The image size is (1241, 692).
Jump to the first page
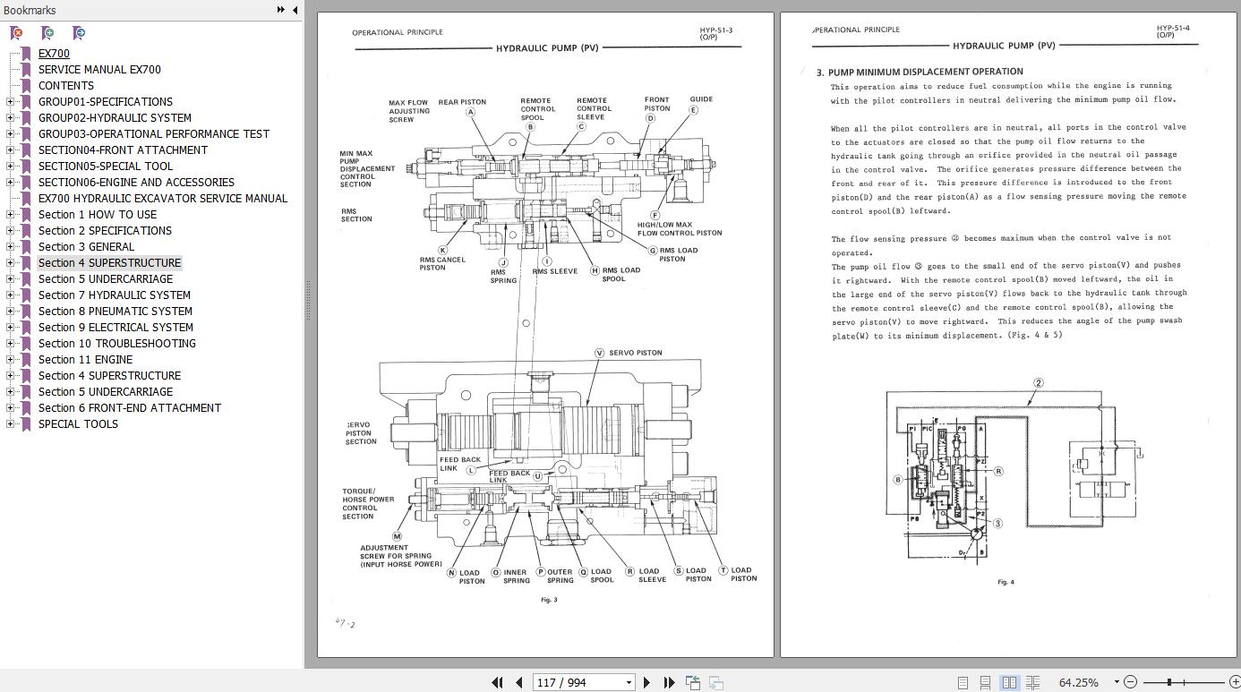tap(498, 682)
